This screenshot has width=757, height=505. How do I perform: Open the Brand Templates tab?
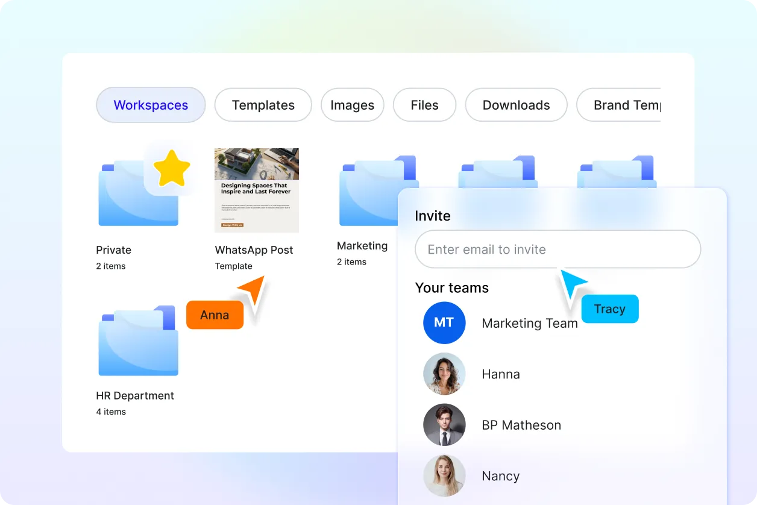click(619, 105)
